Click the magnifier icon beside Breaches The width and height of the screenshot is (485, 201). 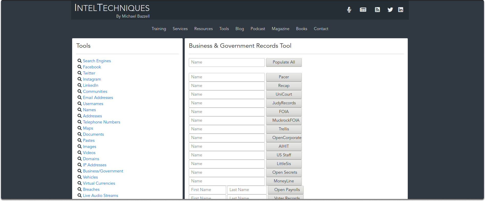pos(80,189)
